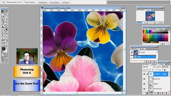This screenshot has height=96, width=171.
Task: Click the foreground color swatch
Action: click(3, 49)
